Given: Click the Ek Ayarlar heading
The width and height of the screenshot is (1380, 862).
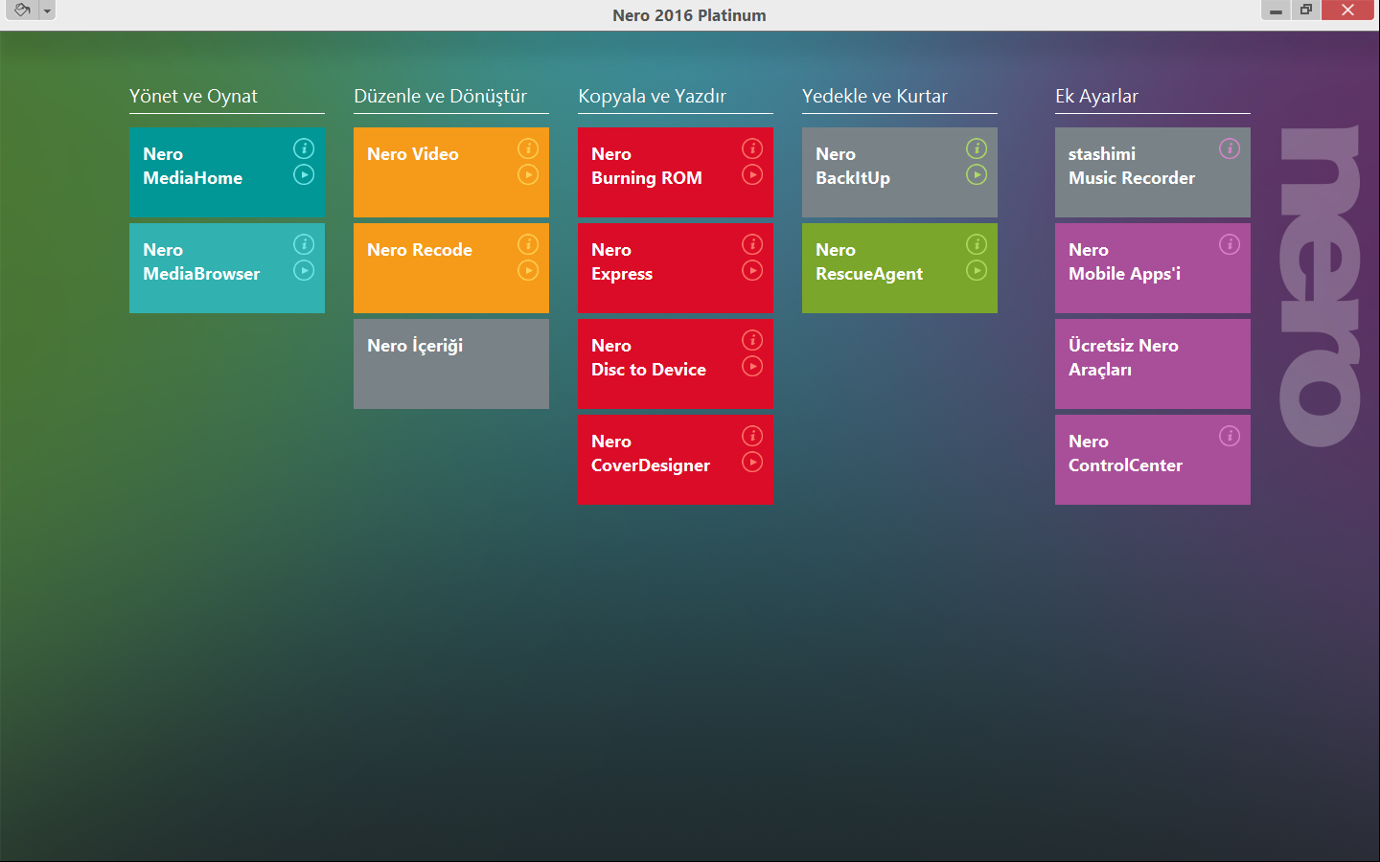Looking at the screenshot, I should pos(1097,96).
